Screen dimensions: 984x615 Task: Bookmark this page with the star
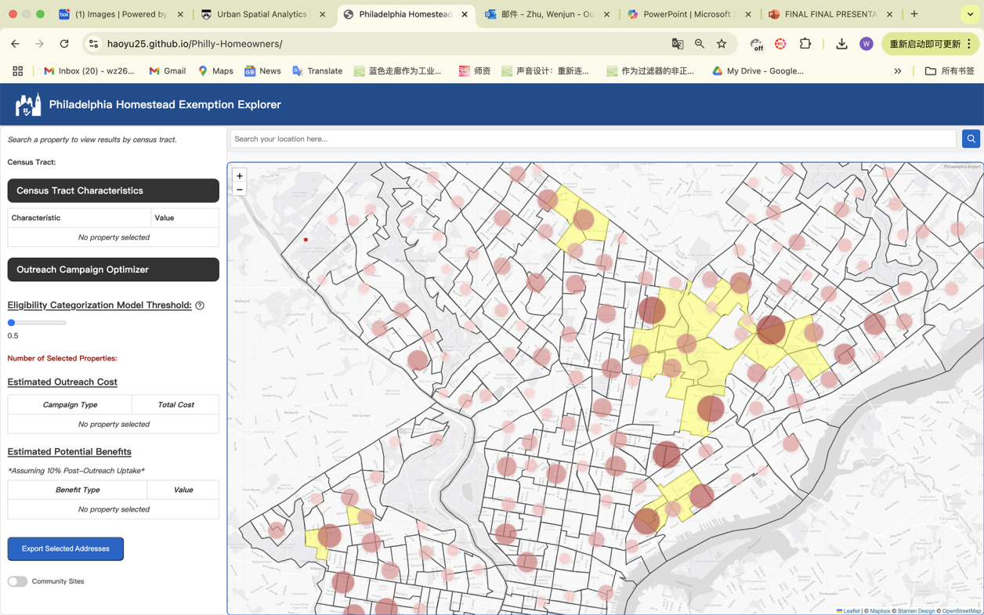tap(722, 44)
